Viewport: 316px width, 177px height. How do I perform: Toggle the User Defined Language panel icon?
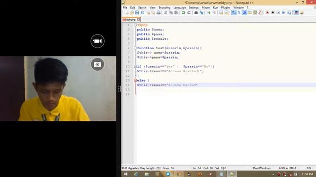click(250, 13)
